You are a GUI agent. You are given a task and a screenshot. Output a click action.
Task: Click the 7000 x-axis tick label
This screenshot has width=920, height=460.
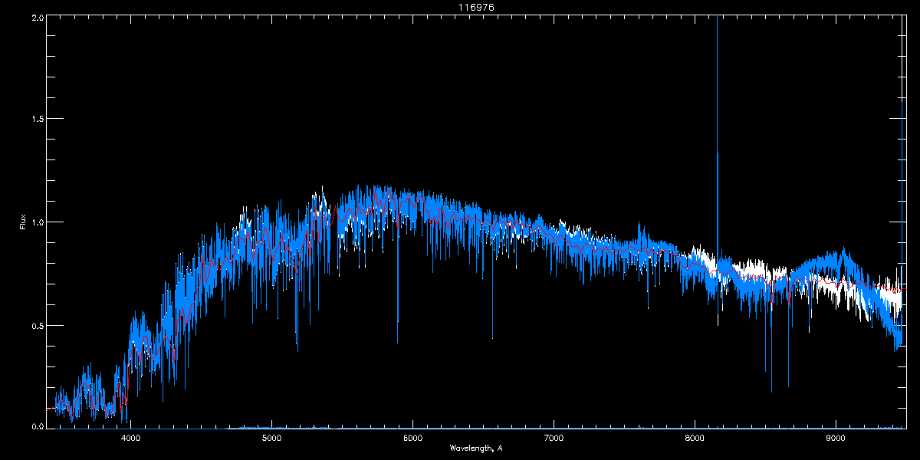554,439
